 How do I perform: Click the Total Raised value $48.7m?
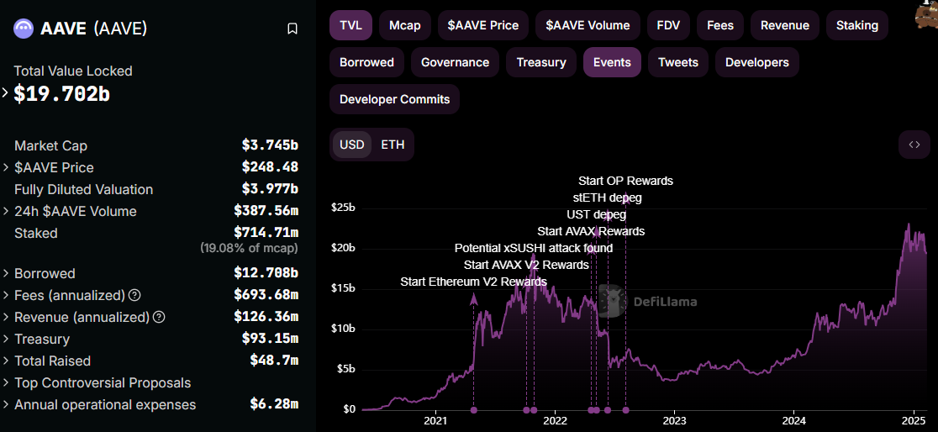(x=274, y=361)
